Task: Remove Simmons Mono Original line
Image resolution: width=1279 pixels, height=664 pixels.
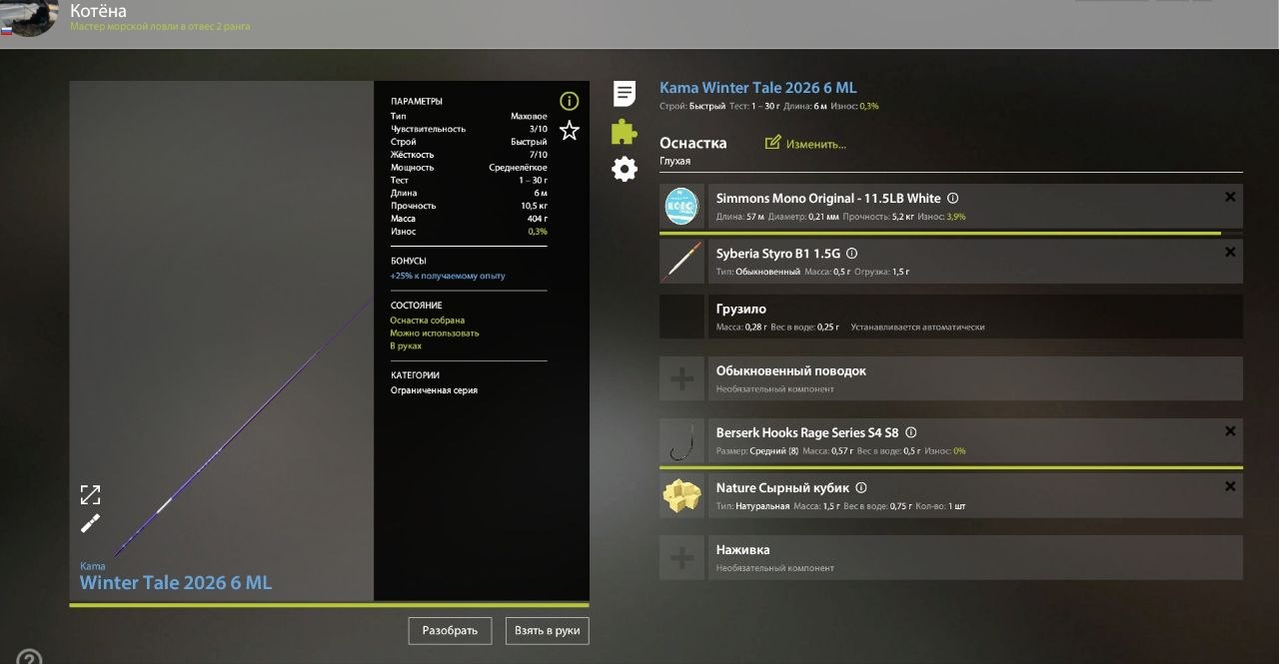Action: pyautogui.click(x=1230, y=198)
